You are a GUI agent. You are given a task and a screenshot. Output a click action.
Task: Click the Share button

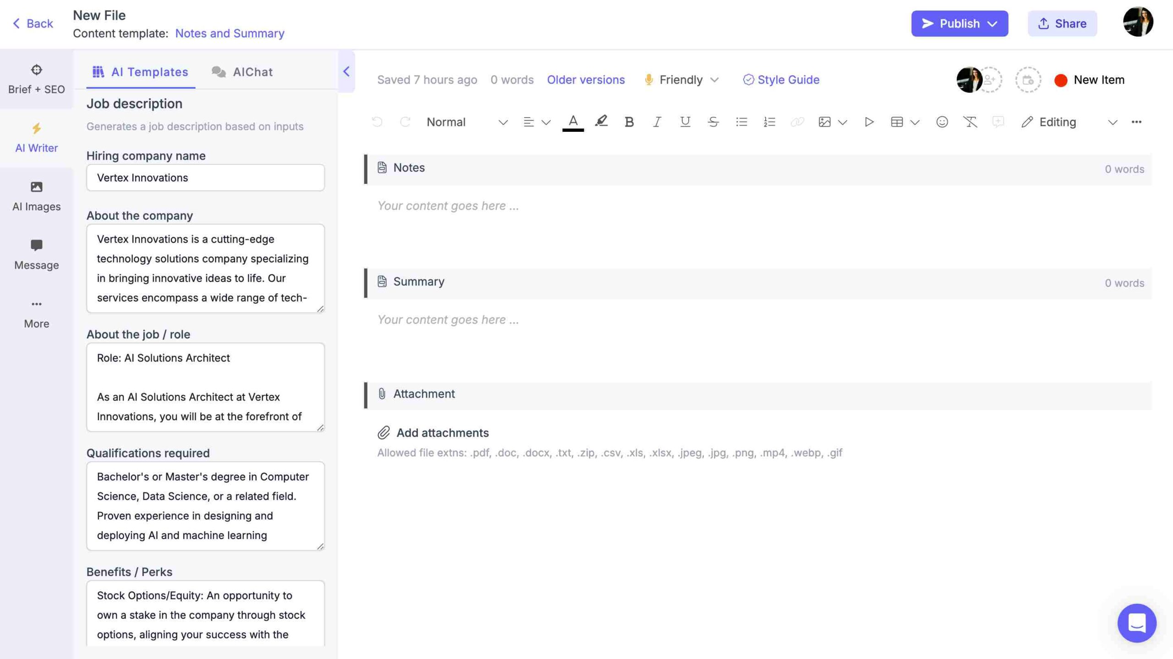pos(1063,23)
